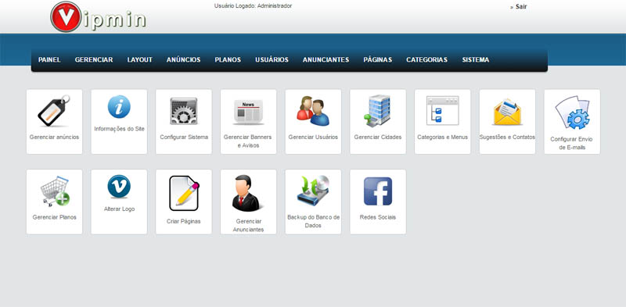Viewport: 626px width, 307px height.
Task: Click the Configurar Sistema text label
Action: click(184, 137)
